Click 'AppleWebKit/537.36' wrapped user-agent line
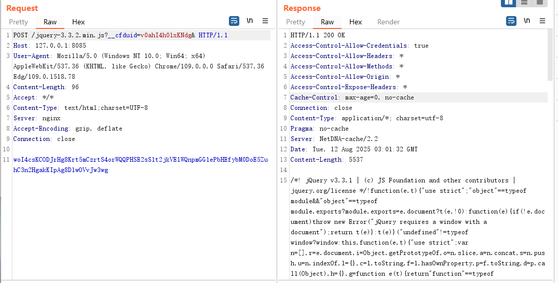Viewport: 558px width, 283px height. [139, 66]
